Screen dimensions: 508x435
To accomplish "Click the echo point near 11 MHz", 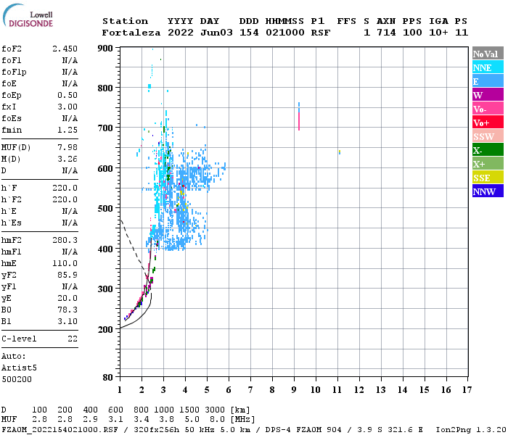I will [x=340, y=152].
